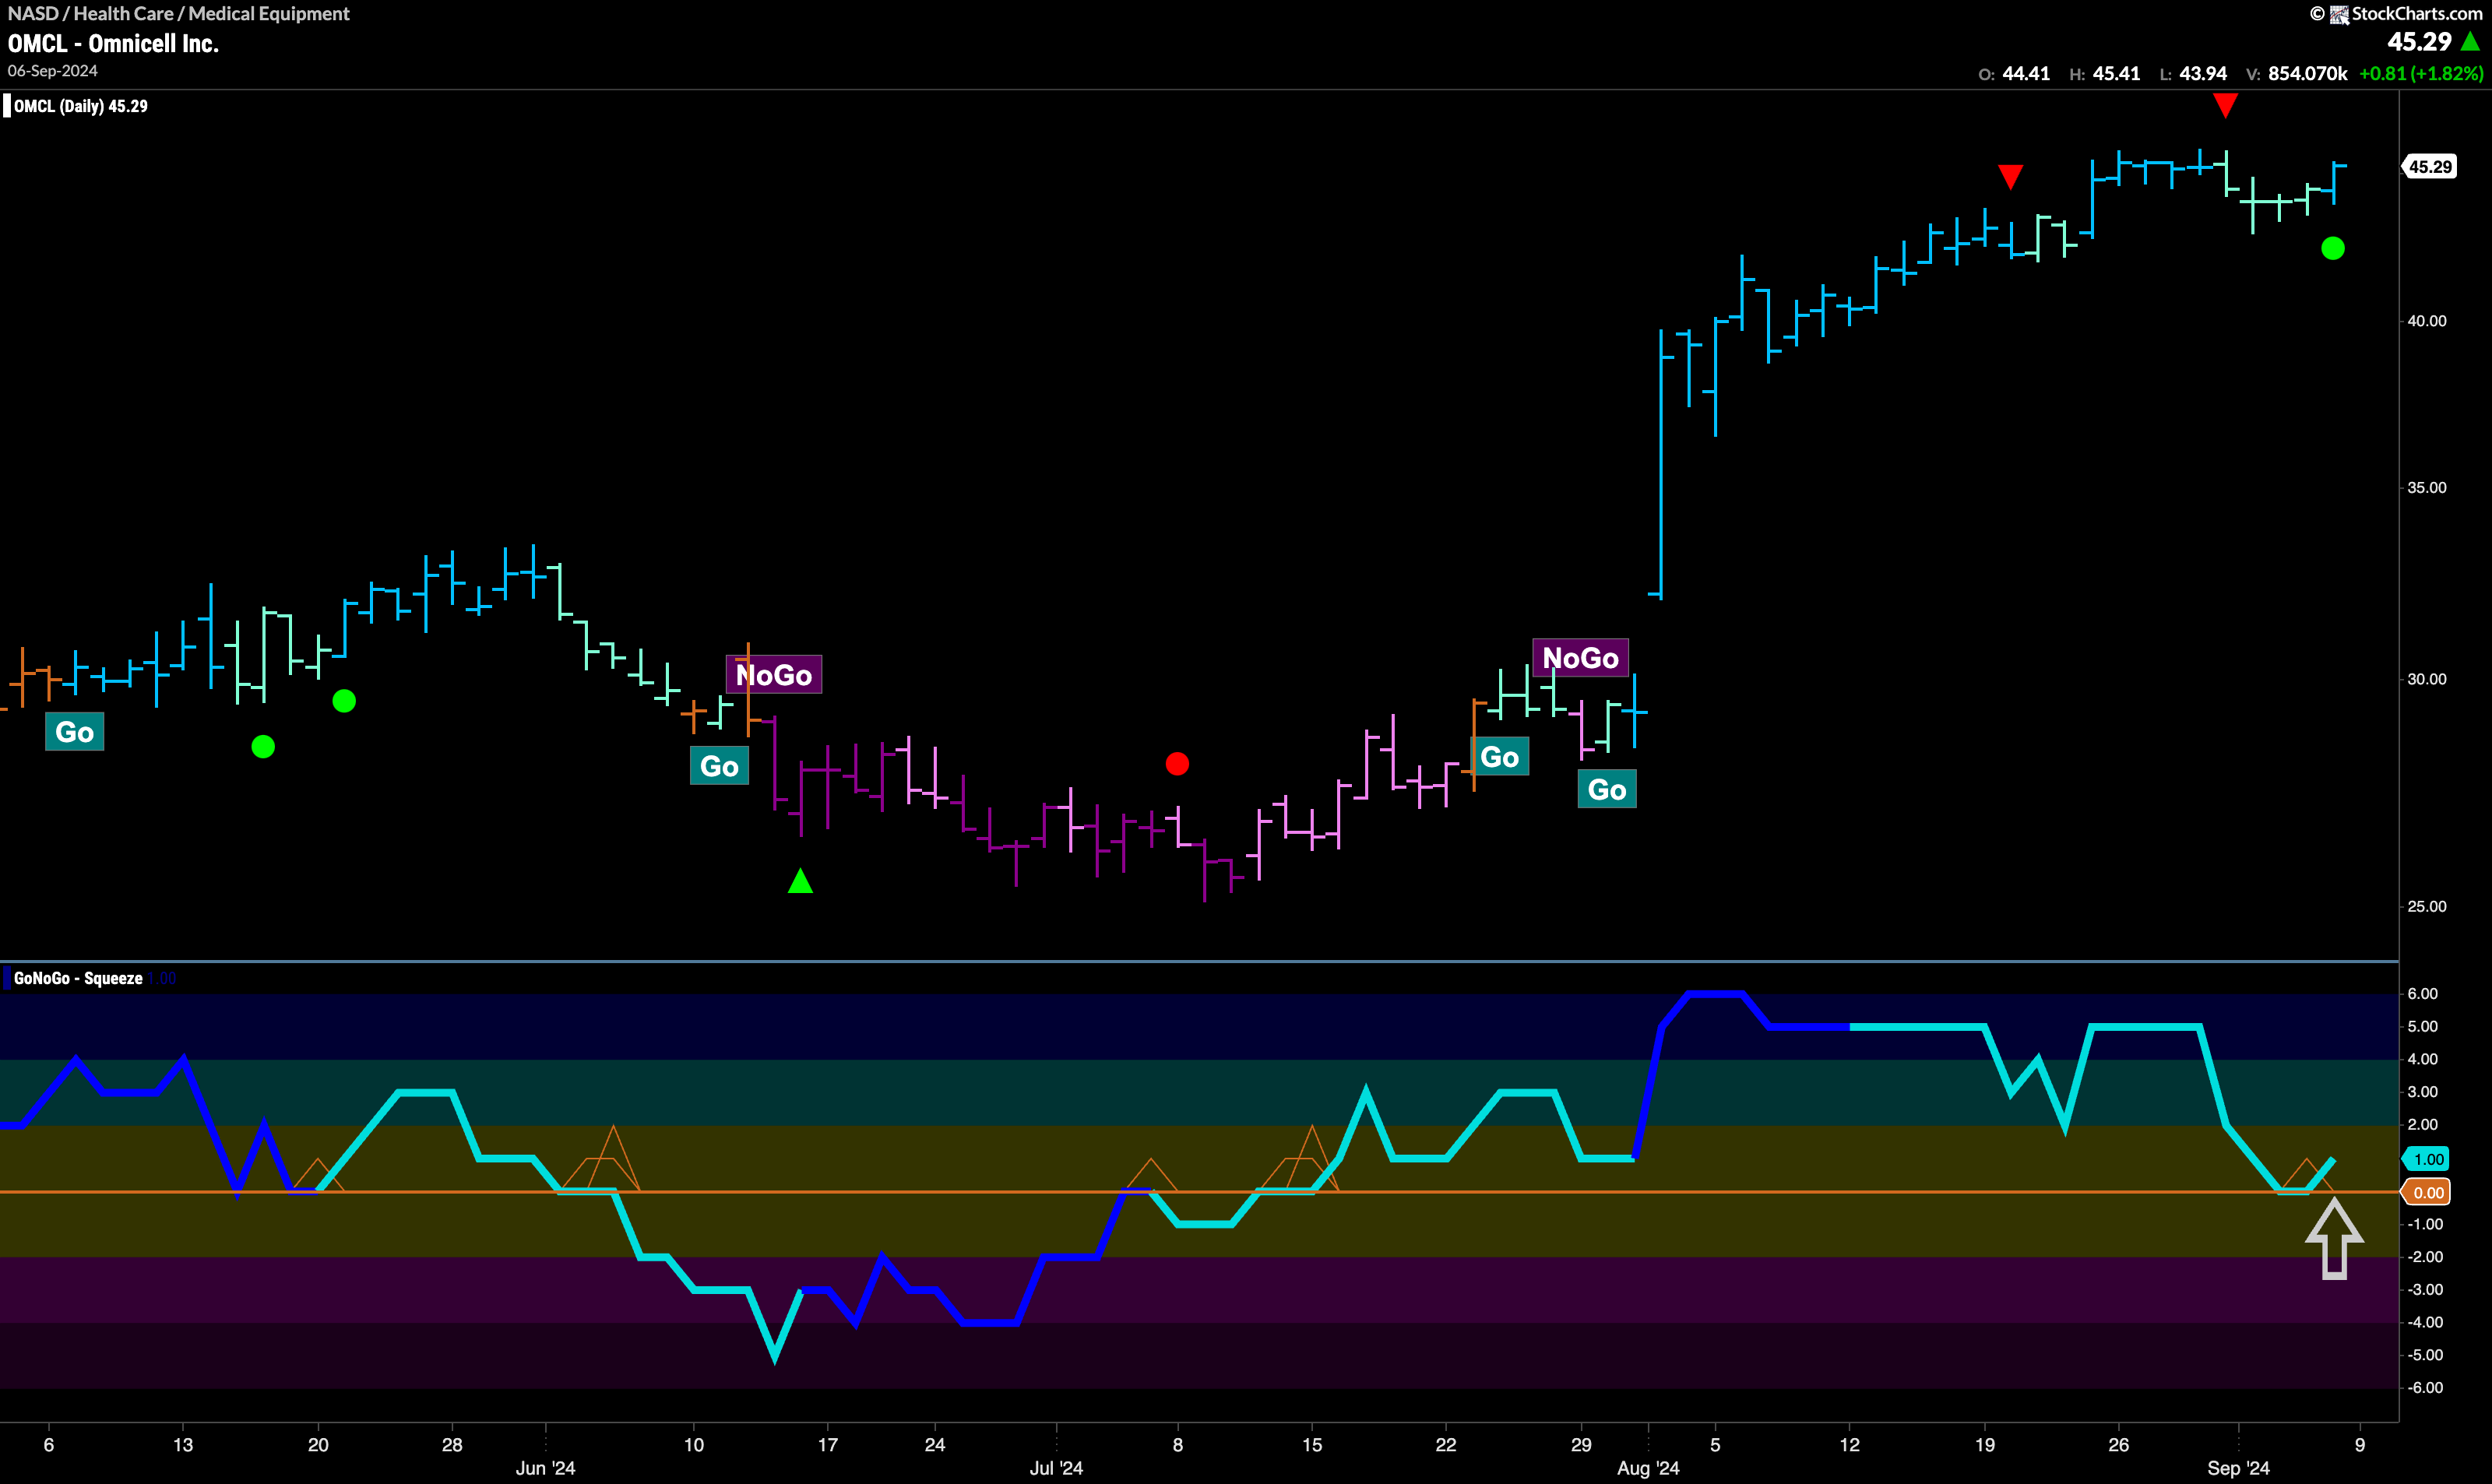The width and height of the screenshot is (2492, 1484).
Task: Click the 35.00 price axis label
Action: coord(2426,488)
